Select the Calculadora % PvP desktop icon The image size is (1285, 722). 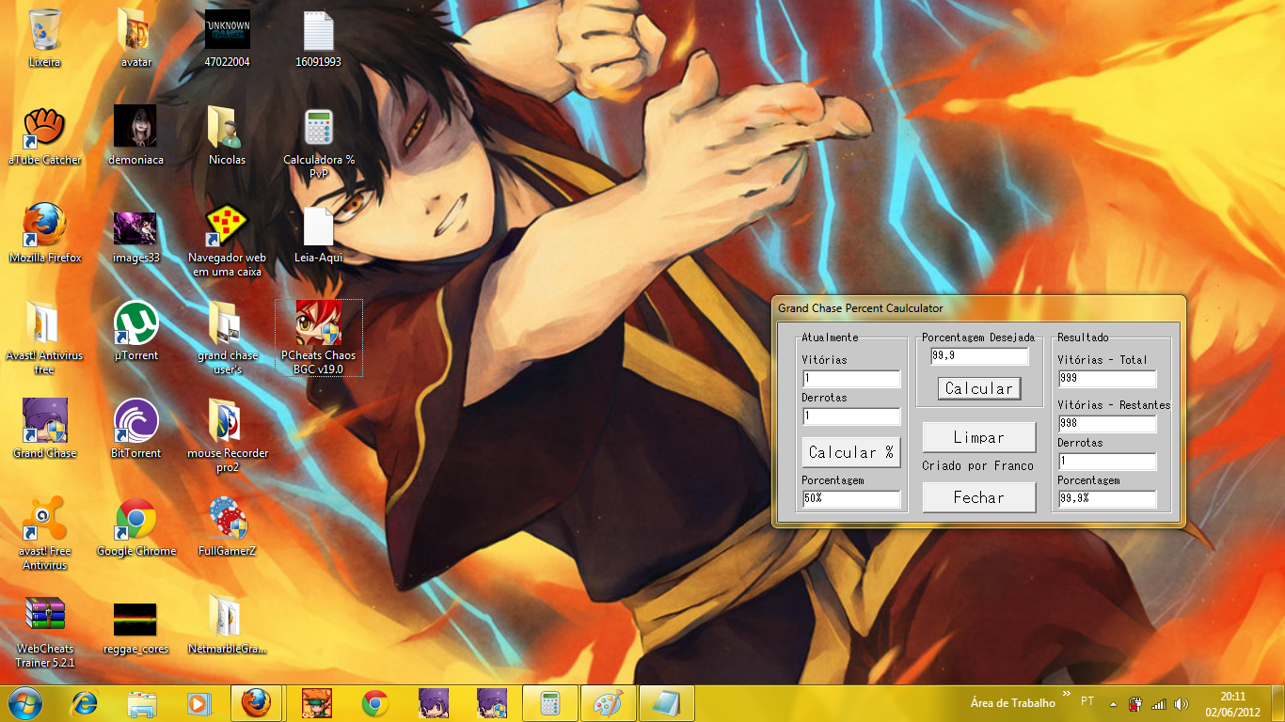[x=319, y=143]
